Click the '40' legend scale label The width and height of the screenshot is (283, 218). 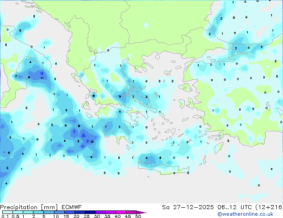117,216
